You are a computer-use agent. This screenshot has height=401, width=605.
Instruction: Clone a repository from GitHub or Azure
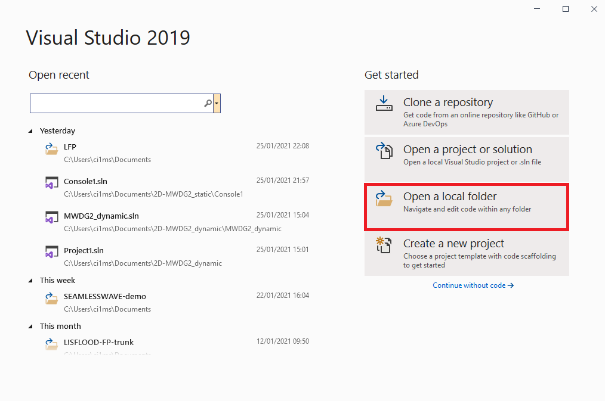tap(467, 112)
